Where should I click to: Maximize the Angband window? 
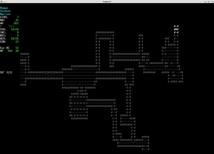(x=209, y=2)
